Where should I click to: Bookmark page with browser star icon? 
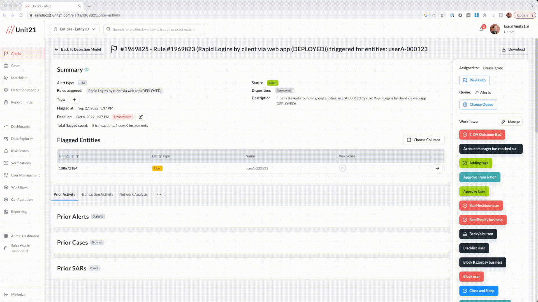(x=442, y=15)
